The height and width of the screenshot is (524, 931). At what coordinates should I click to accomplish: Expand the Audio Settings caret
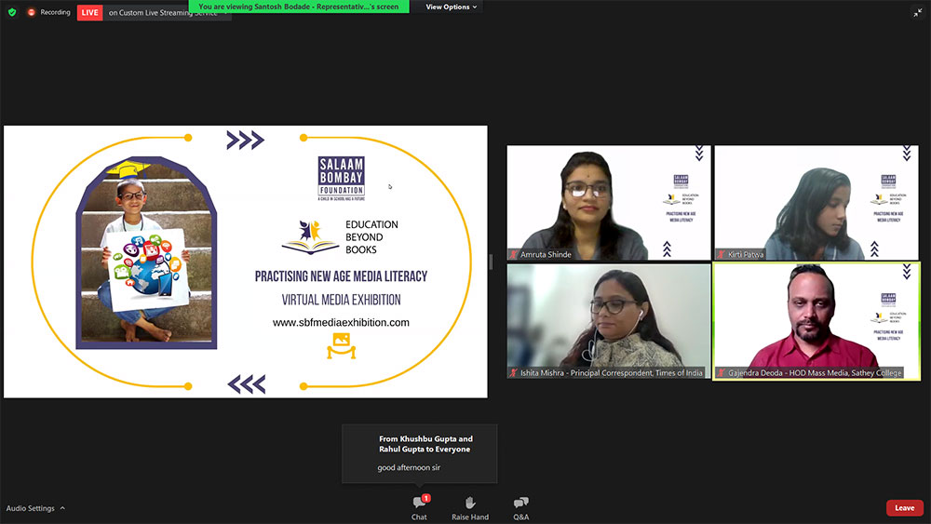pyautogui.click(x=62, y=508)
